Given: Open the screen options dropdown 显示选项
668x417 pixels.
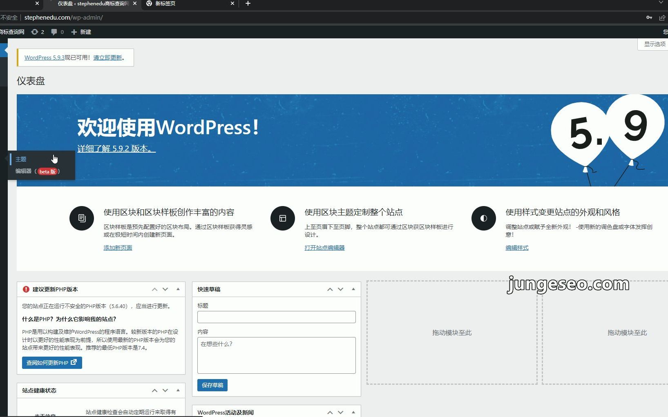Looking at the screenshot, I should [653, 44].
